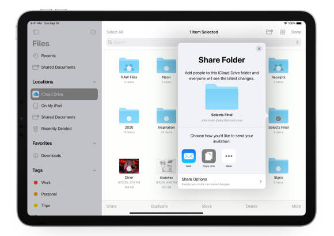Open Share Options row
The width and height of the screenshot is (334, 236).
(222, 181)
